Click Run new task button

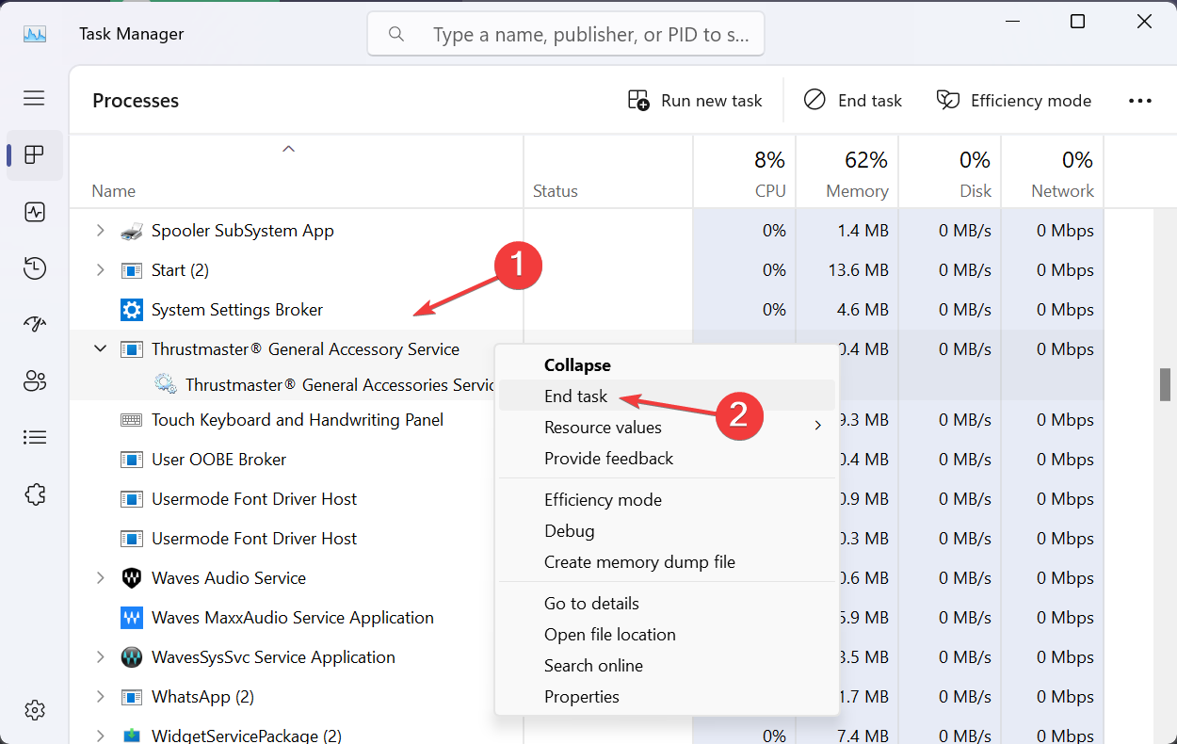(695, 101)
